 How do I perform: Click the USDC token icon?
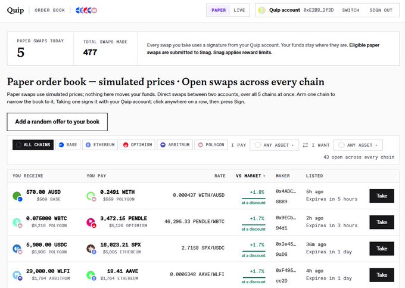pos(17,249)
